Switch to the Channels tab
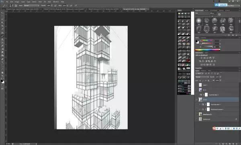Screen dimensions: 241x145 [203, 71]
